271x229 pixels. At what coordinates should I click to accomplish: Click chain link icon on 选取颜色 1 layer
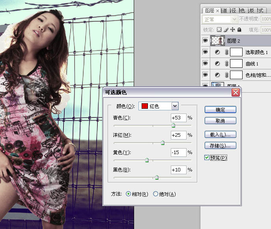(x=226, y=52)
